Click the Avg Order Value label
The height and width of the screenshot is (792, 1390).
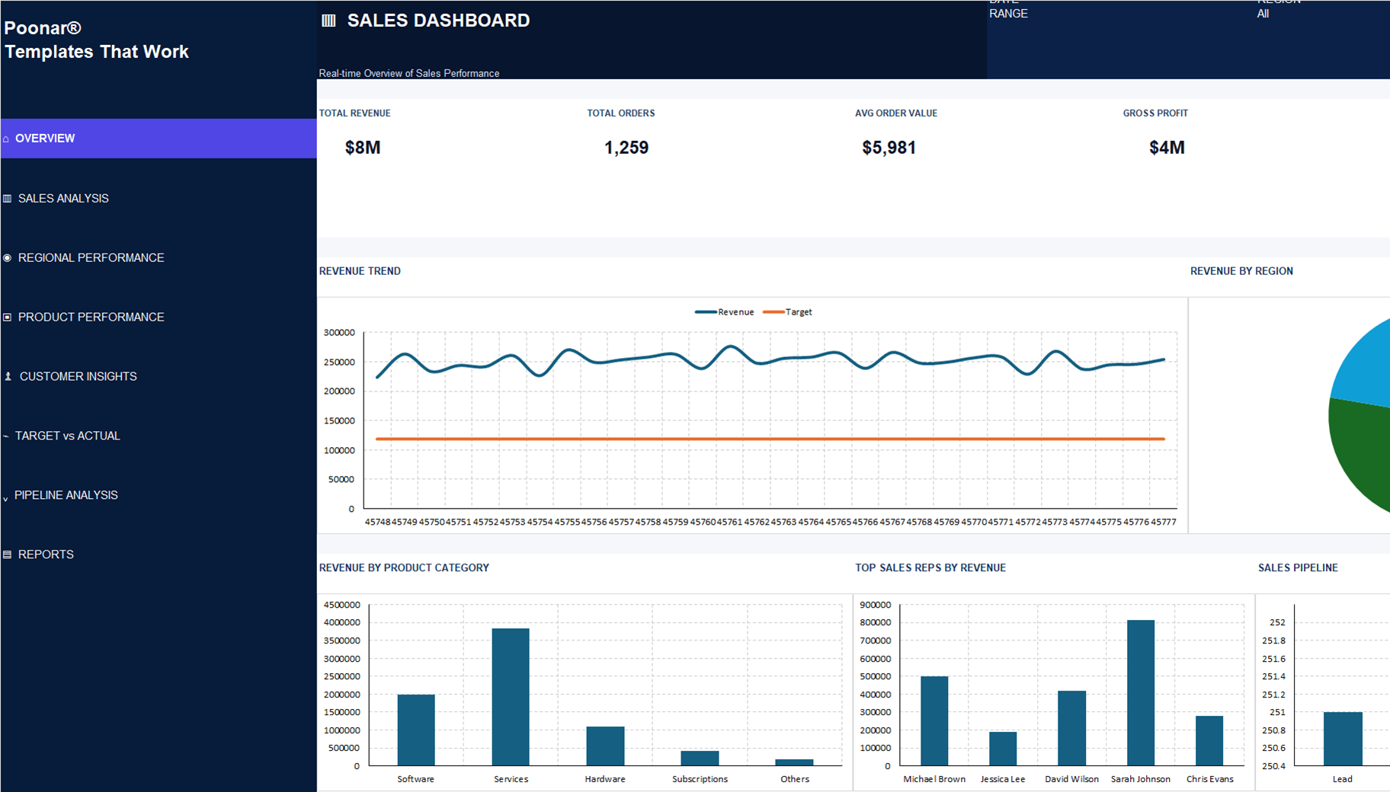pos(896,113)
